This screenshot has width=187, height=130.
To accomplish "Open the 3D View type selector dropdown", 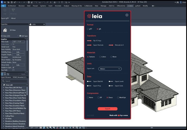I will point(27,30).
